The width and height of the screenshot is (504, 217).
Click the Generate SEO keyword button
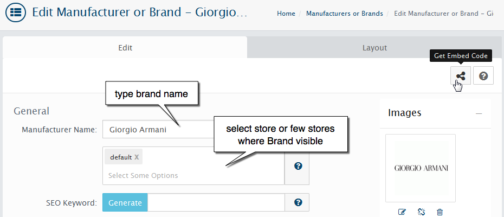(x=125, y=202)
